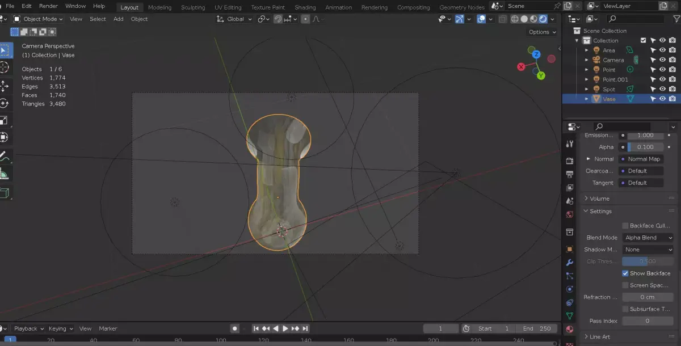The height and width of the screenshot is (346, 681).
Task: Open the Modifier properties wrench tab
Action: (570, 263)
